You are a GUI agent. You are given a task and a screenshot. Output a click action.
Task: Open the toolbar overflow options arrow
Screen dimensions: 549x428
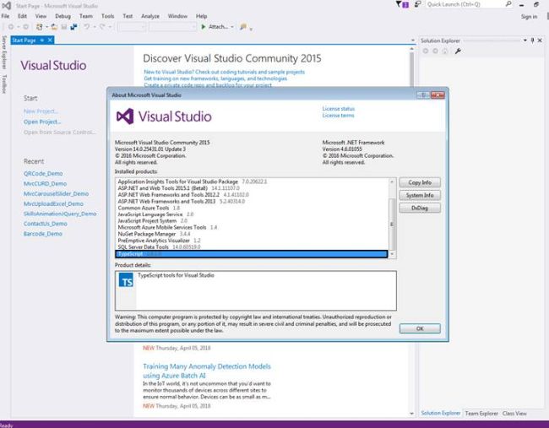pyautogui.click(x=251, y=29)
